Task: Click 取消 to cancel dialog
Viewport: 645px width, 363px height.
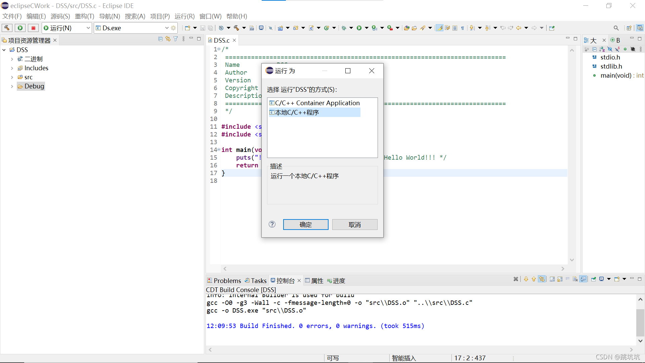Action: (x=355, y=224)
